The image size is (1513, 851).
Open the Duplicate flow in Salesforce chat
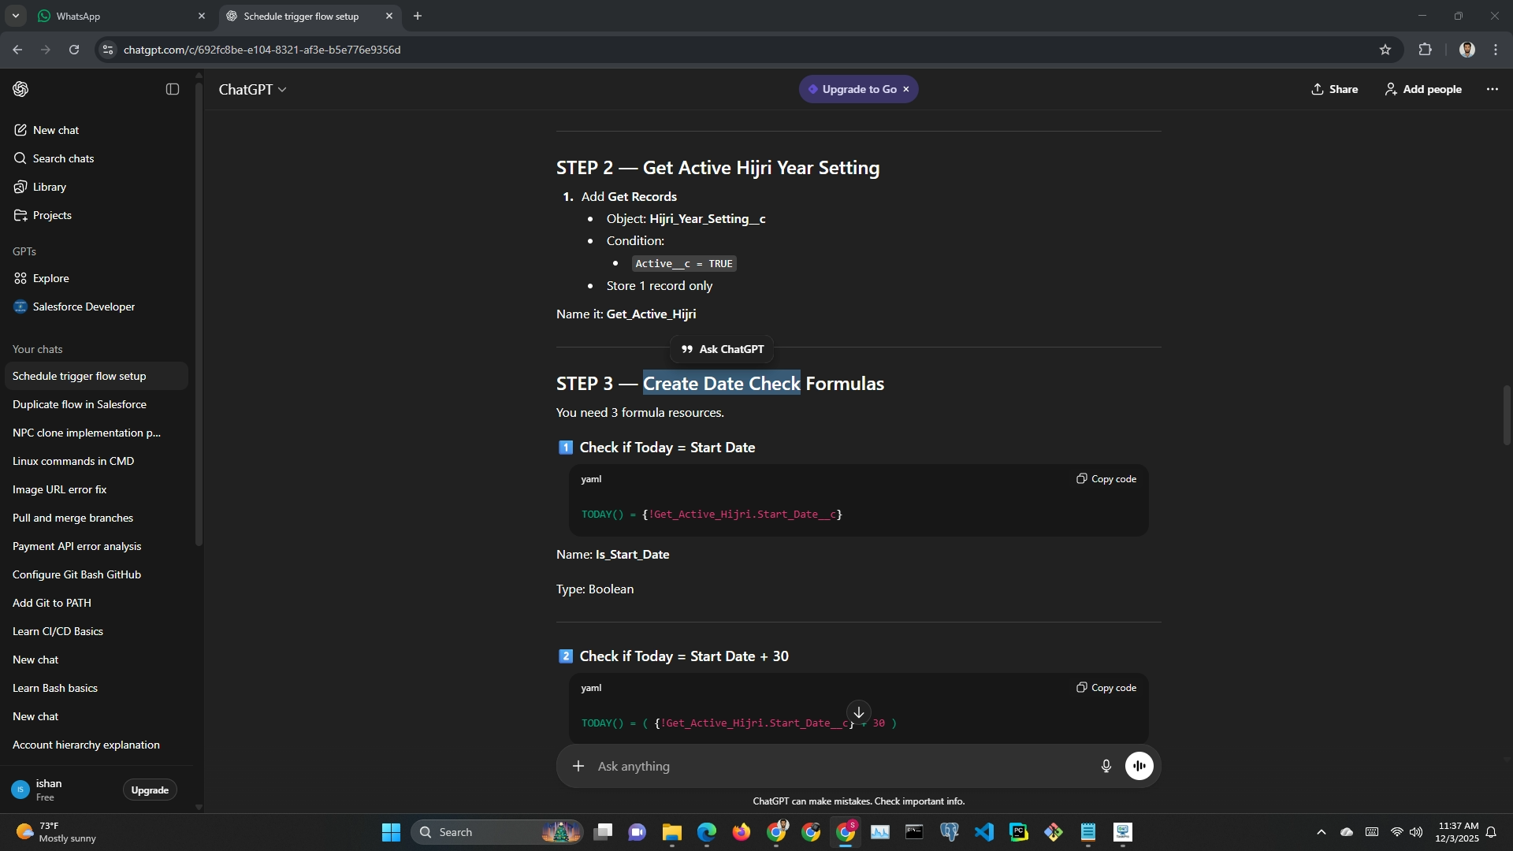point(80,404)
